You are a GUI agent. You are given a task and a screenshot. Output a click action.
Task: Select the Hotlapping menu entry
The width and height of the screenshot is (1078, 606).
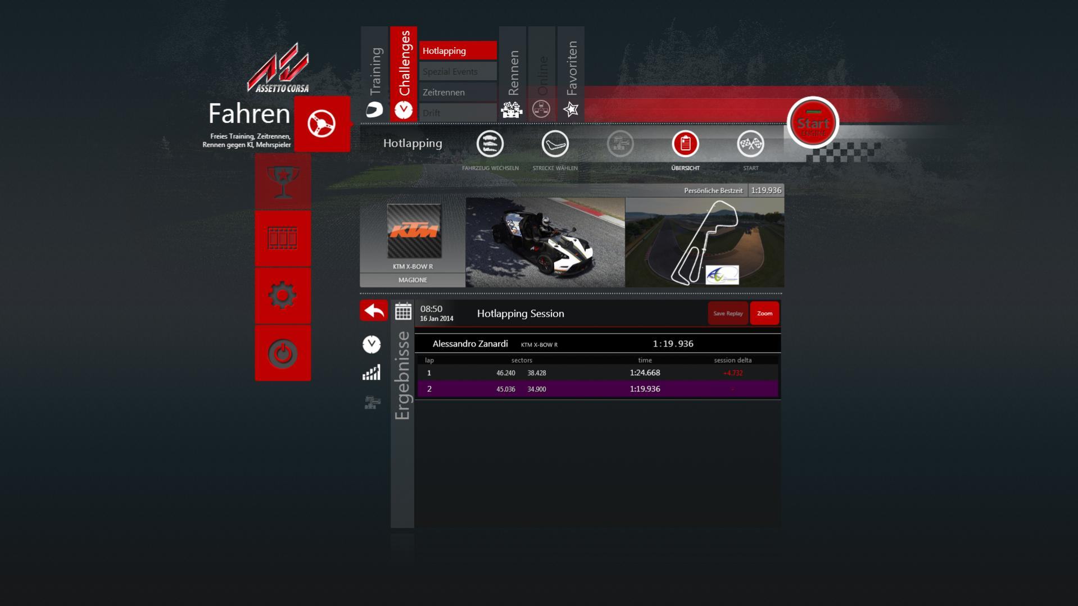point(458,51)
